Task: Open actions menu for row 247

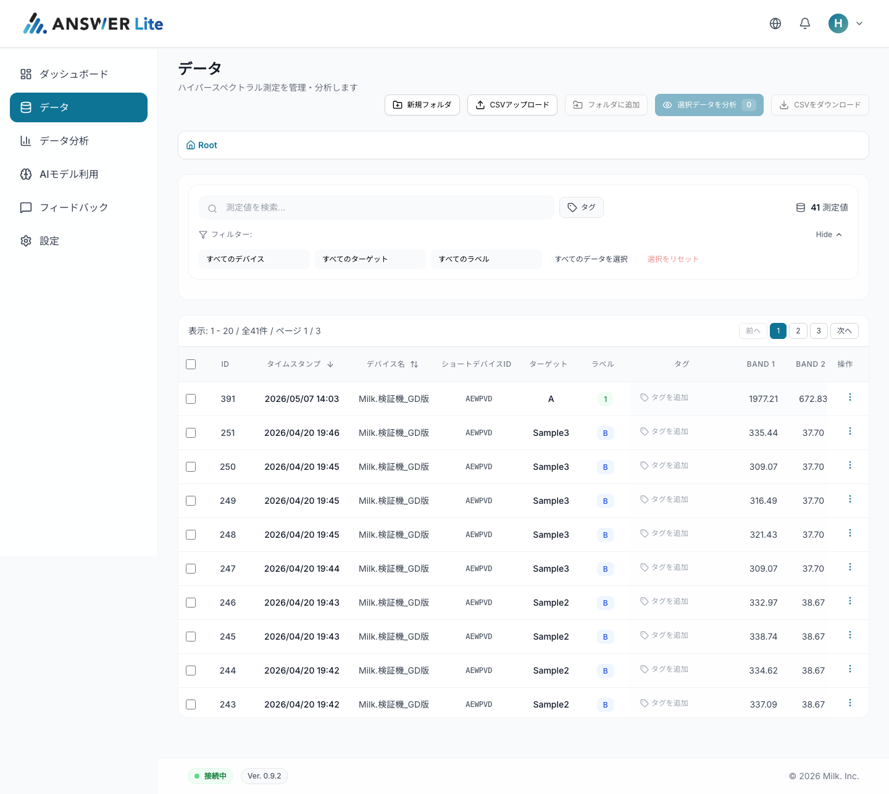Action: [850, 567]
